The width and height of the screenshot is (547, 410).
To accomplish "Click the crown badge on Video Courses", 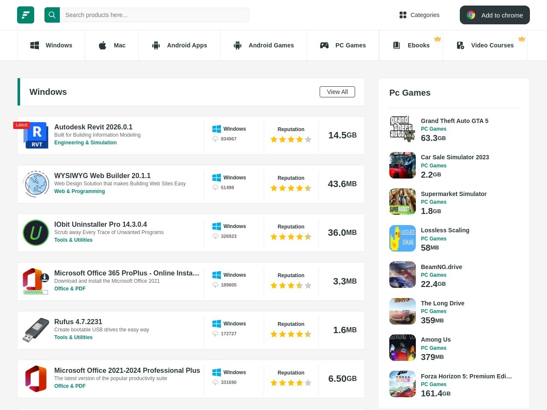I will [x=522, y=39].
